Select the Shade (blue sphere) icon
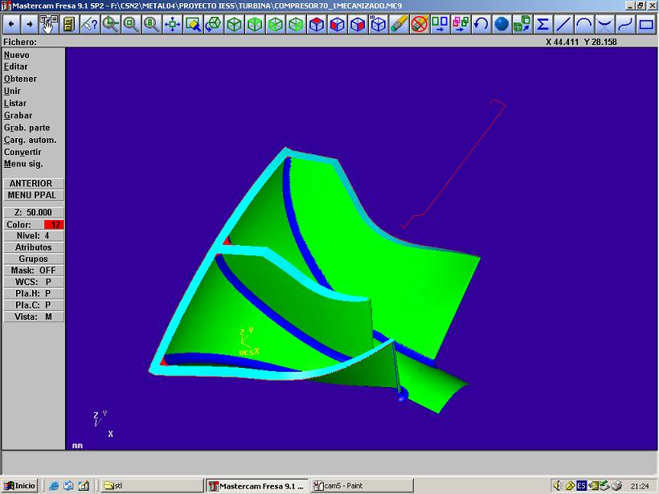 click(x=502, y=24)
